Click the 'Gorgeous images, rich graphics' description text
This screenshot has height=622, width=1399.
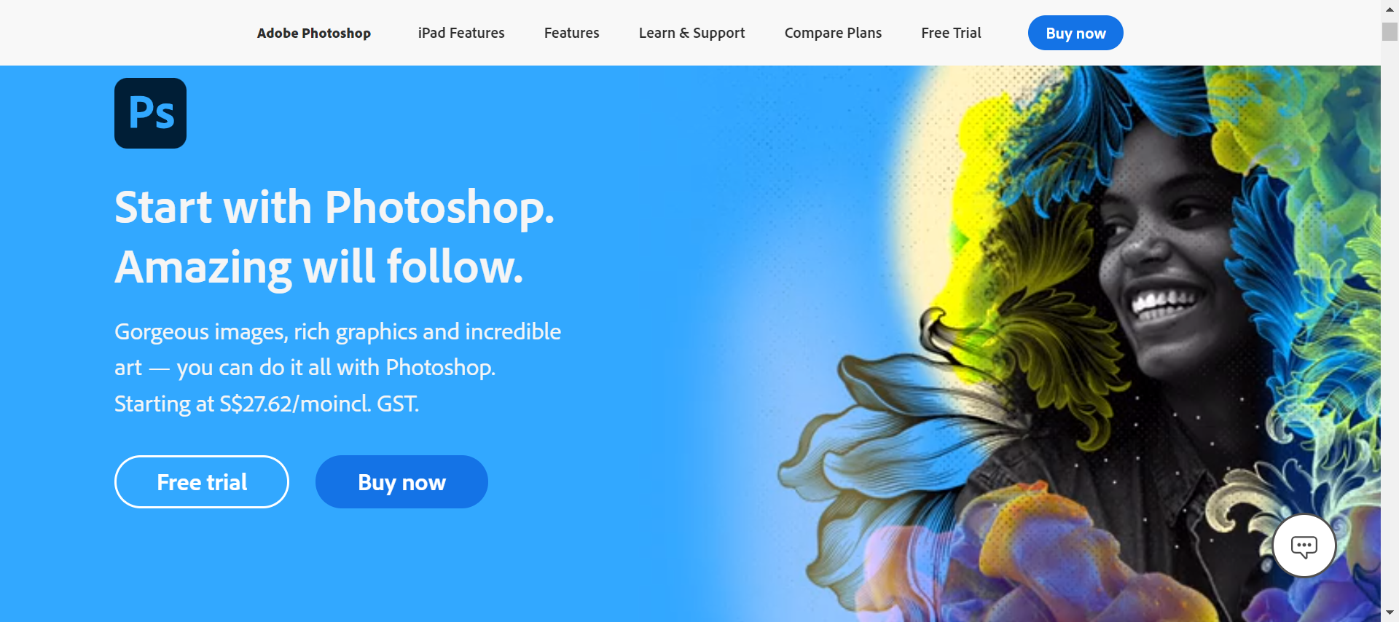click(337, 331)
